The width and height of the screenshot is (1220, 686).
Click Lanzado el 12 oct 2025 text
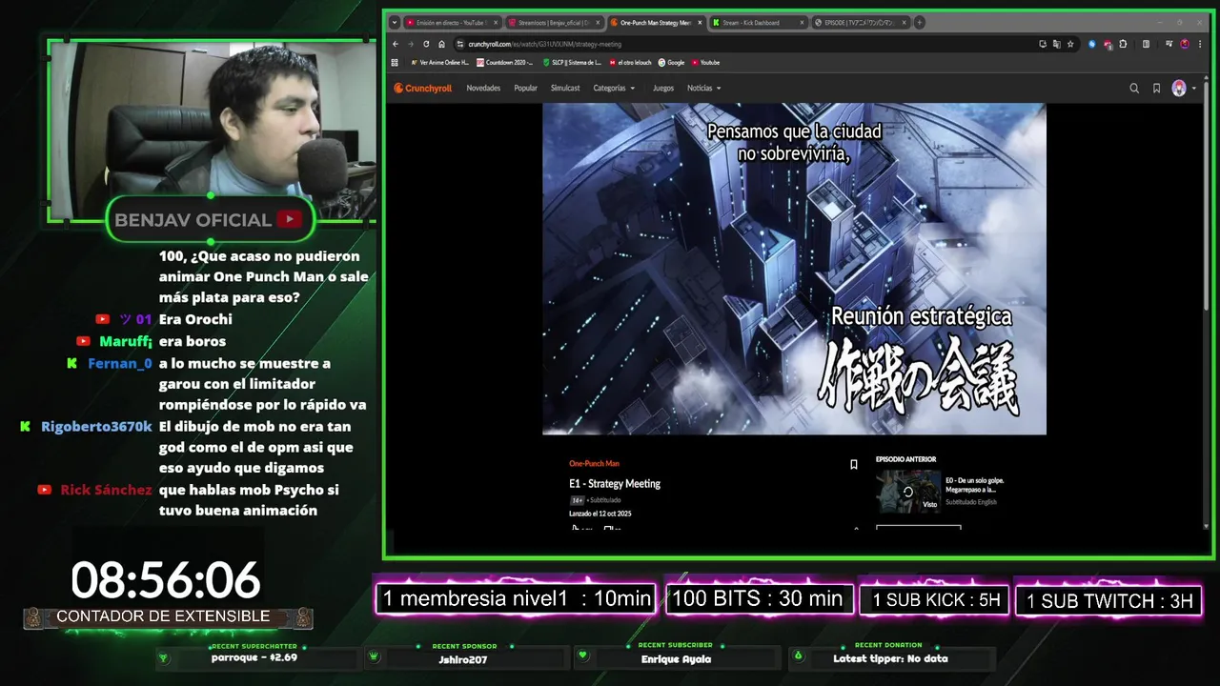point(600,514)
